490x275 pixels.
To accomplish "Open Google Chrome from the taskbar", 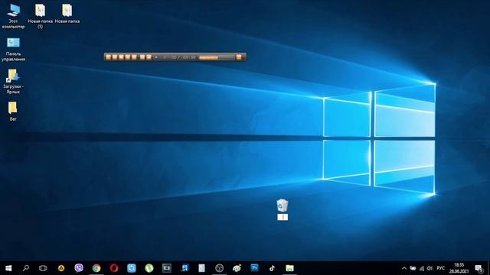I will point(96,268).
